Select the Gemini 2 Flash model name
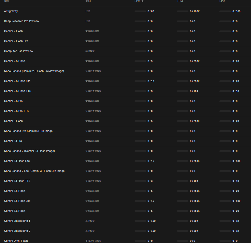 click(x=14, y=31)
